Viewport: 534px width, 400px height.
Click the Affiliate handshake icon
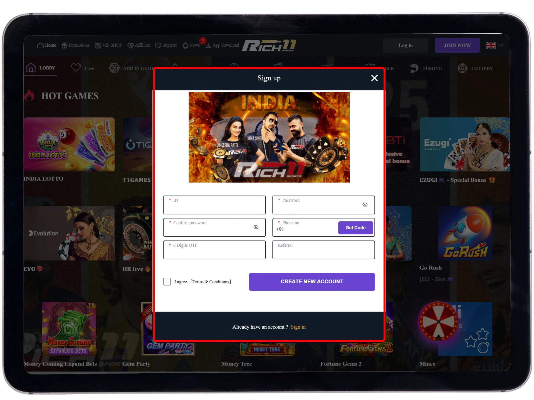click(130, 45)
